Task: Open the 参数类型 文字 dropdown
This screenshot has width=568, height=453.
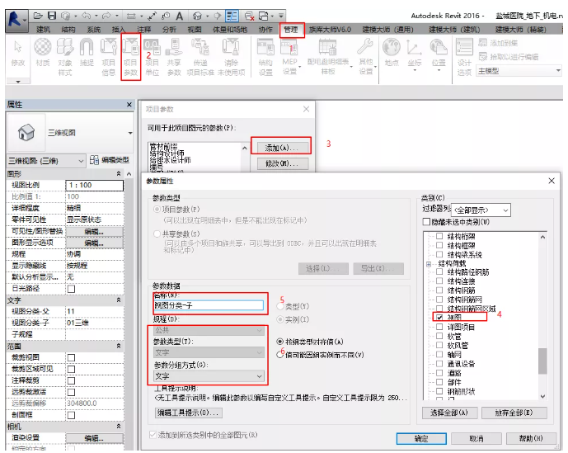Action: click(x=209, y=352)
